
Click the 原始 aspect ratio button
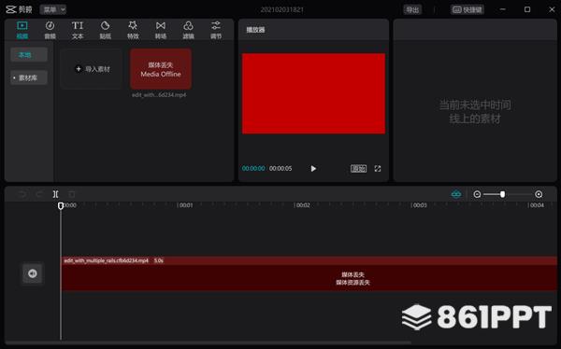pos(358,169)
